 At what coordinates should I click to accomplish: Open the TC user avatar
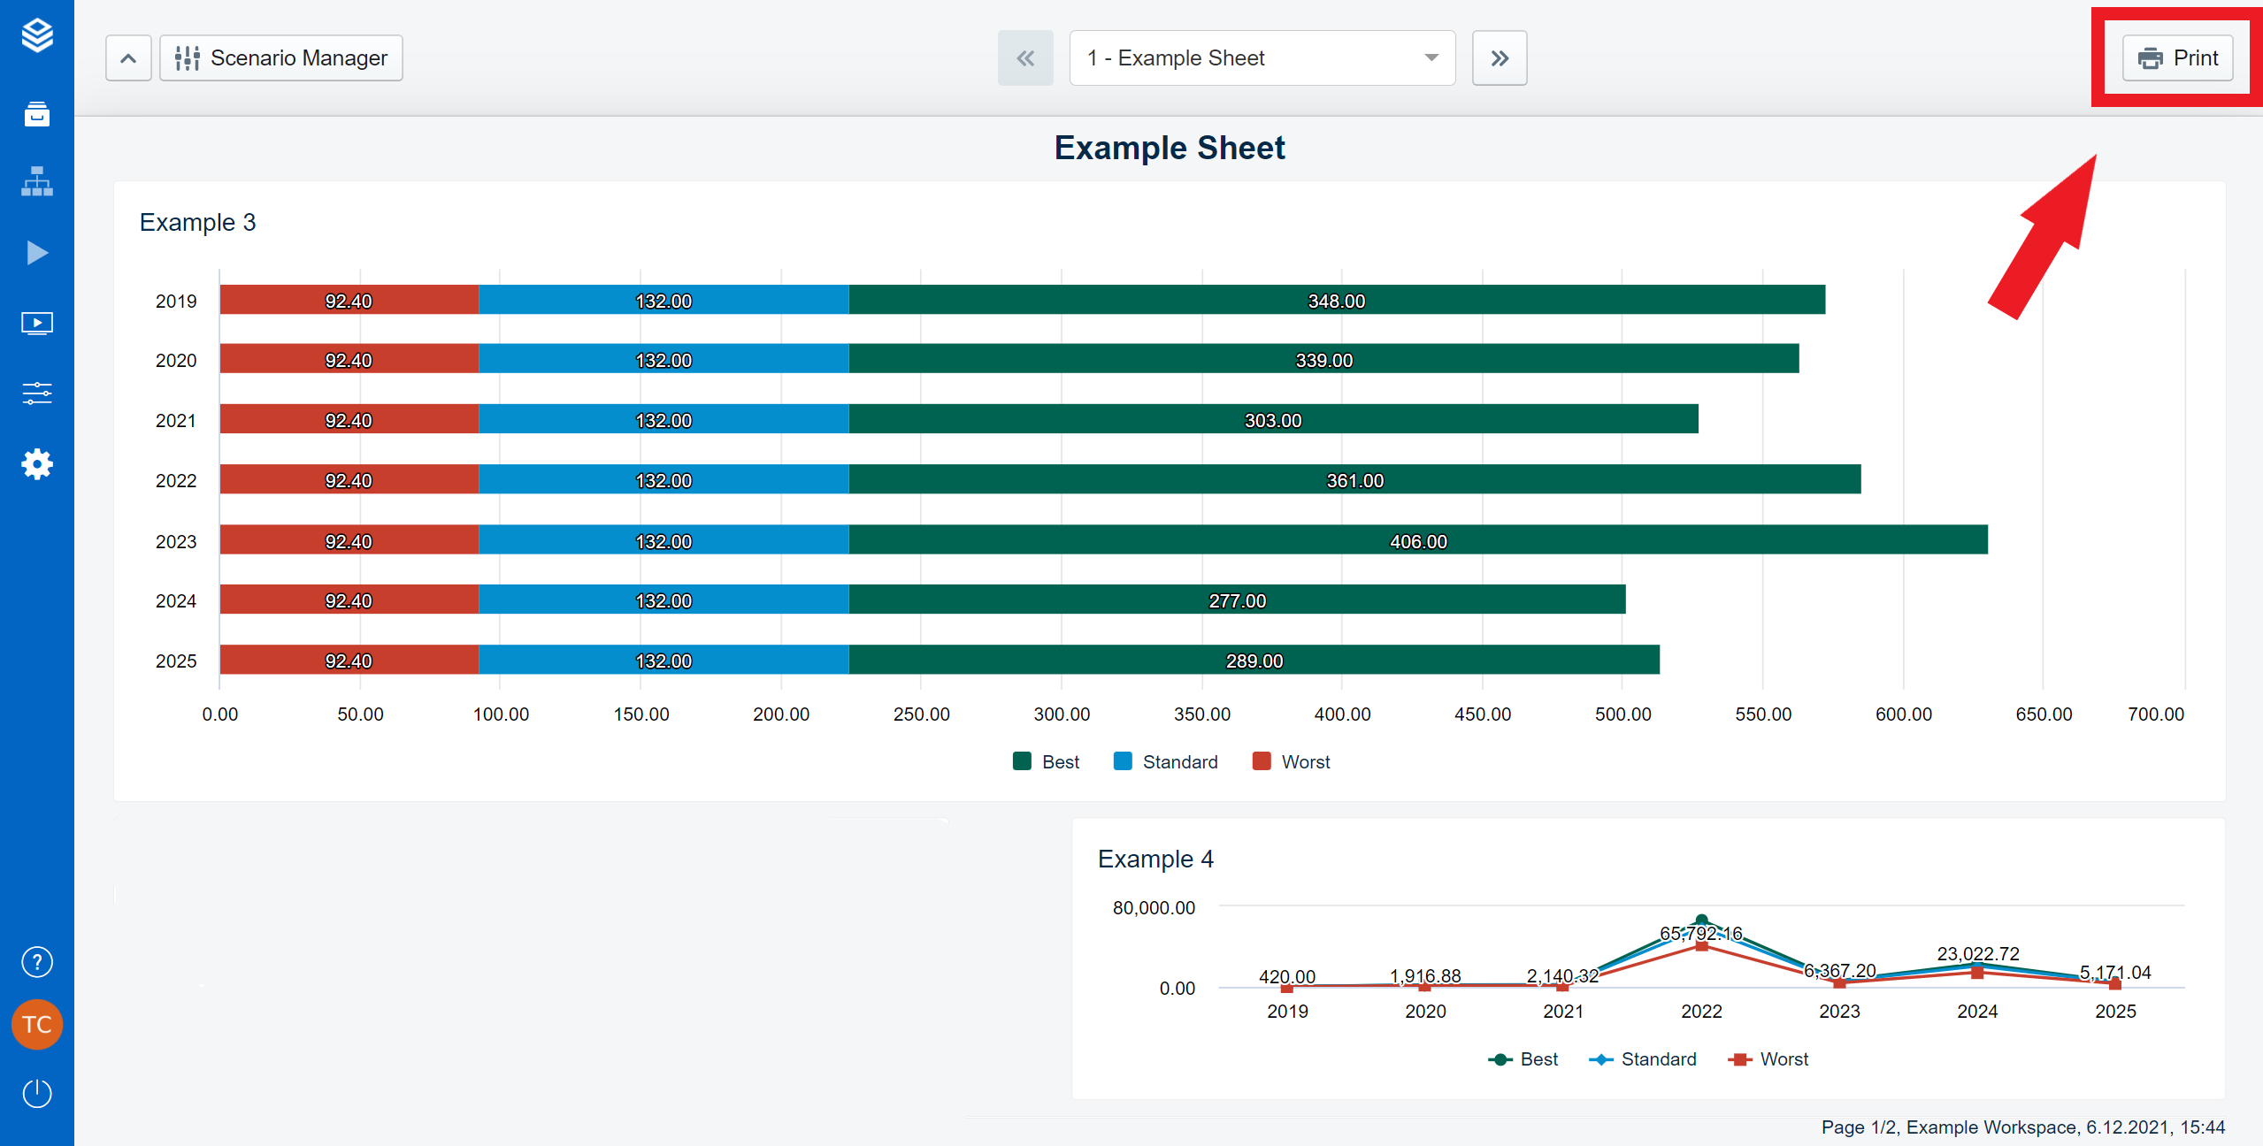(37, 1025)
